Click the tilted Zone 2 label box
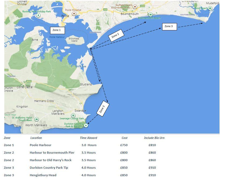226x180 pixels. [116, 35]
